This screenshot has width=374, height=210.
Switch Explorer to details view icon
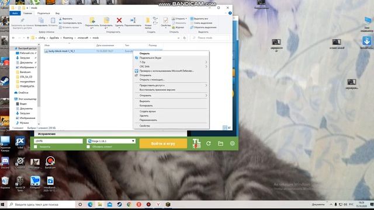224,128
